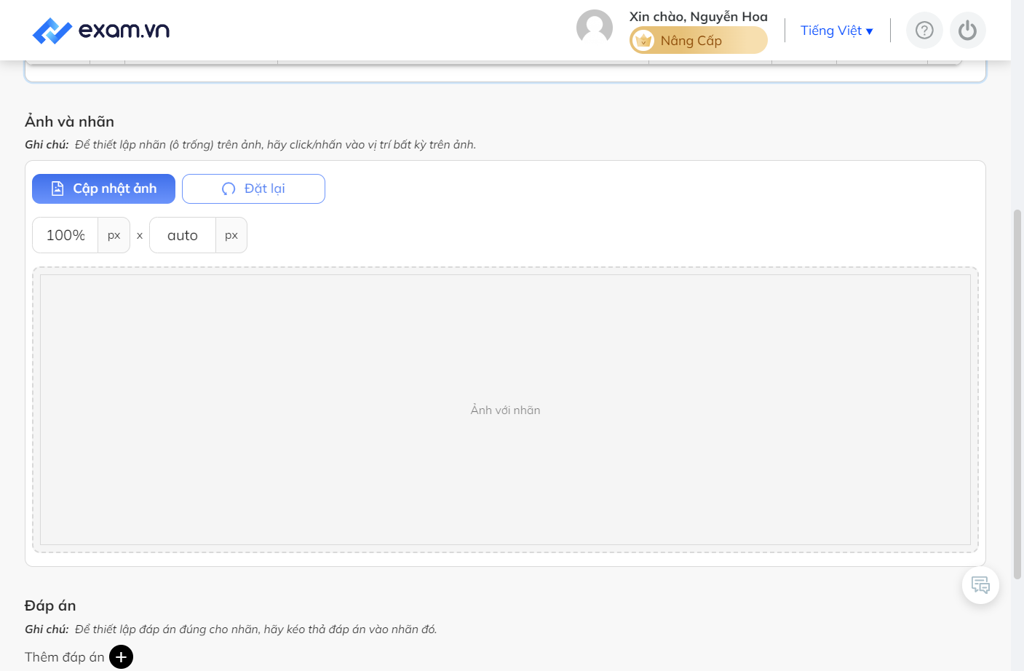This screenshot has height=671, width=1024.
Task: Open the chat feedback bubble
Action: (980, 585)
